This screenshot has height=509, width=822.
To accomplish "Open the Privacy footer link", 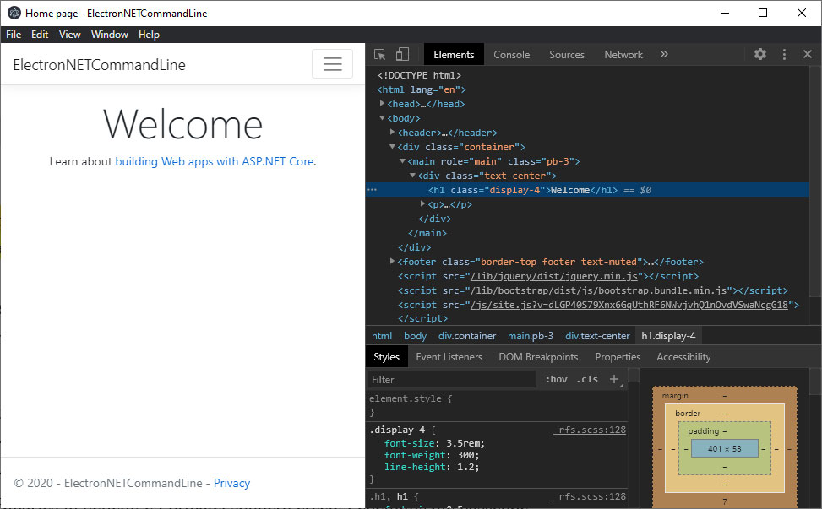I will (231, 483).
